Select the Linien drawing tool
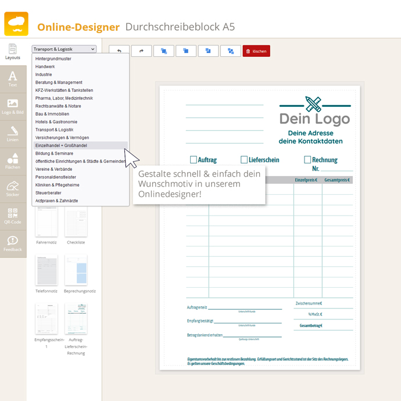This screenshot has width=401, height=401. pyautogui.click(x=13, y=134)
